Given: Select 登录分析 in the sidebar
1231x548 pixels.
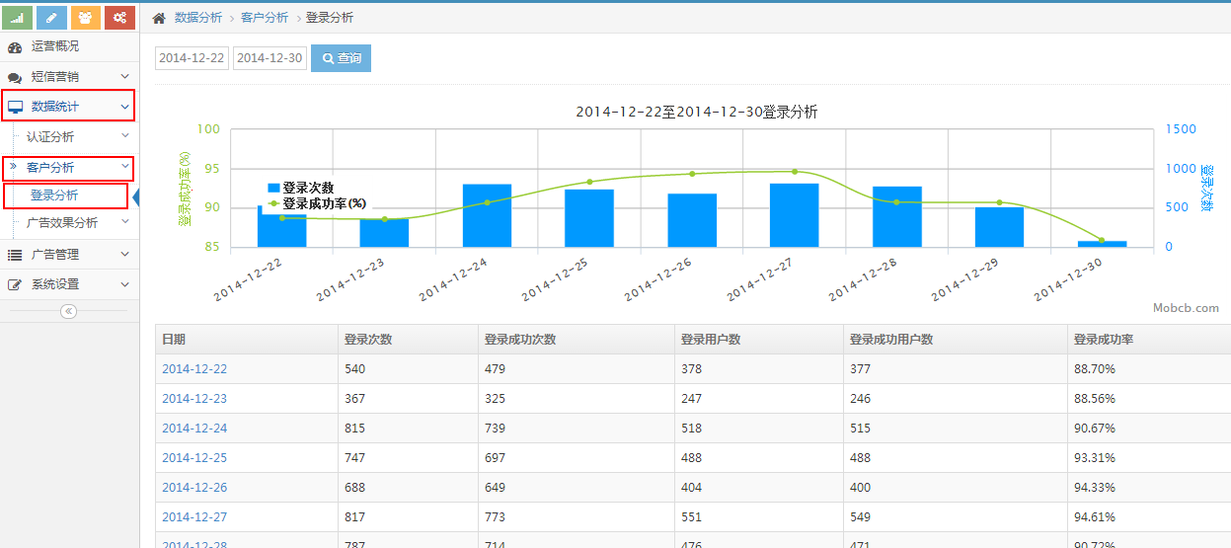Looking at the screenshot, I should pos(54,196).
